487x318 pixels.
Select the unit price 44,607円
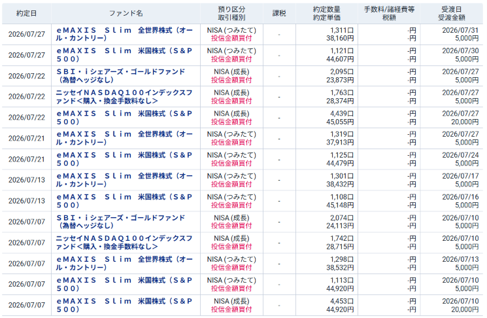click(x=340, y=59)
